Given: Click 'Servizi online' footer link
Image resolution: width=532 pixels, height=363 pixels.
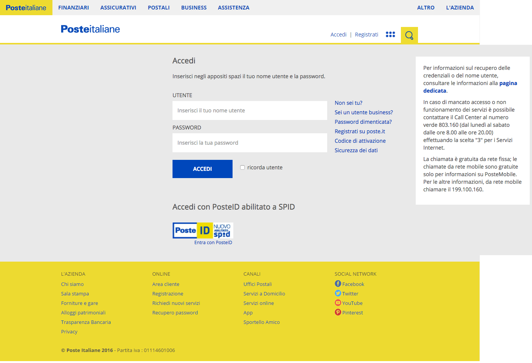Looking at the screenshot, I should point(258,303).
